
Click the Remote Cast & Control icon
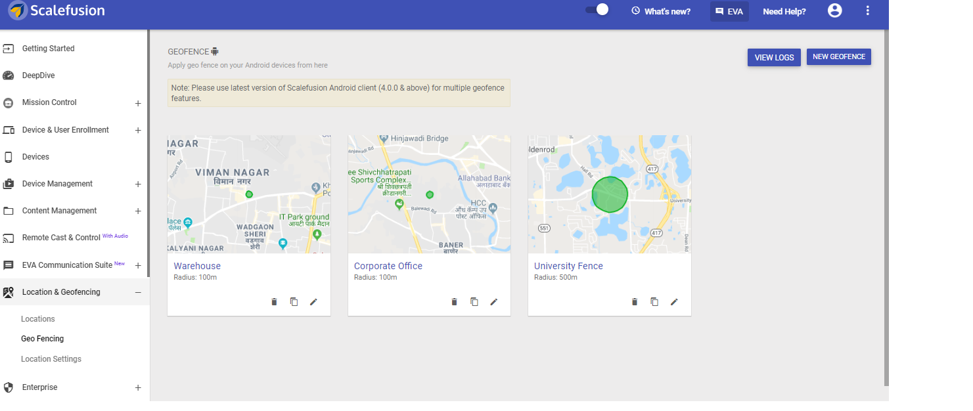pos(9,238)
